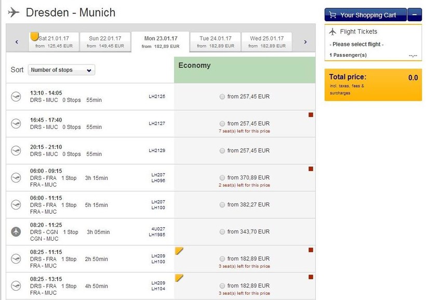The image size is (426, 300).
Task: Click the airplane icon beside Dresden - Munich
Action: click(14, 12)
